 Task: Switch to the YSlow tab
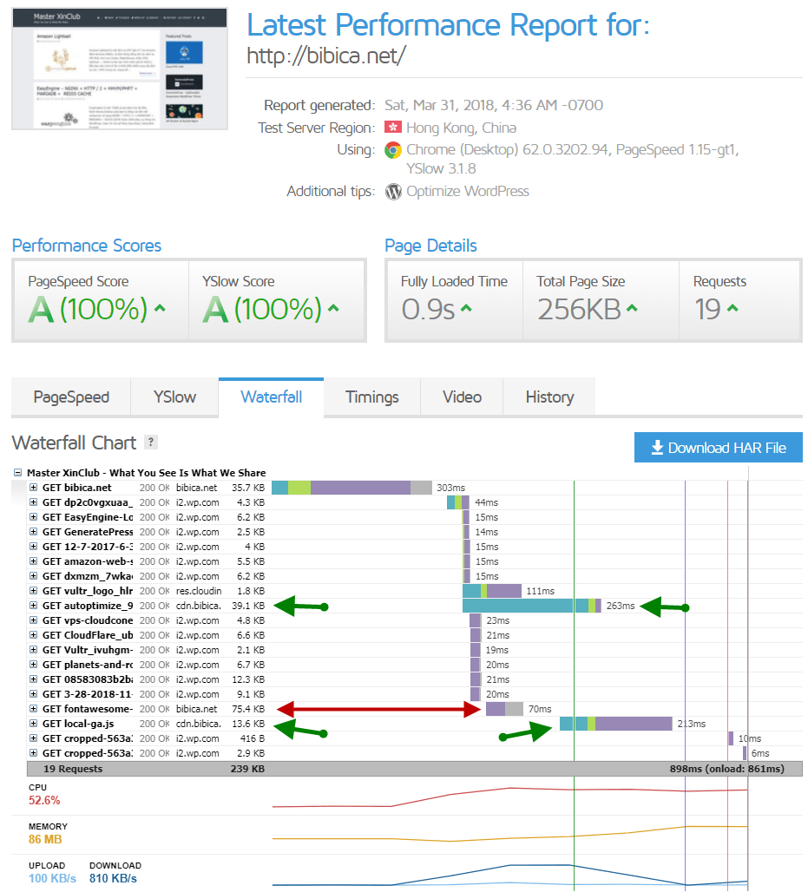174,397
